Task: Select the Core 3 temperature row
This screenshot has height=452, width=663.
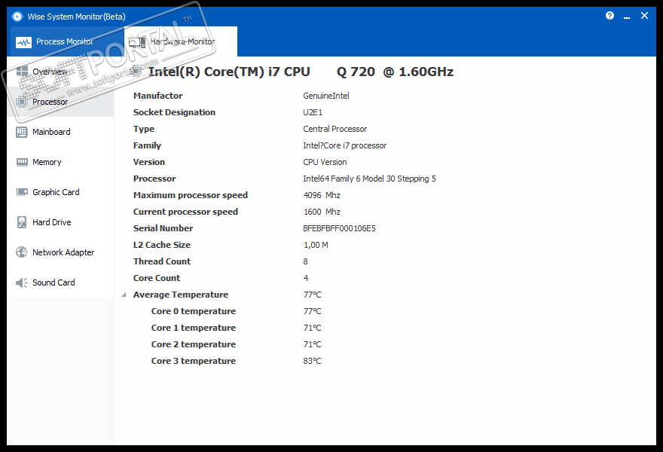Action: [236, 361]
